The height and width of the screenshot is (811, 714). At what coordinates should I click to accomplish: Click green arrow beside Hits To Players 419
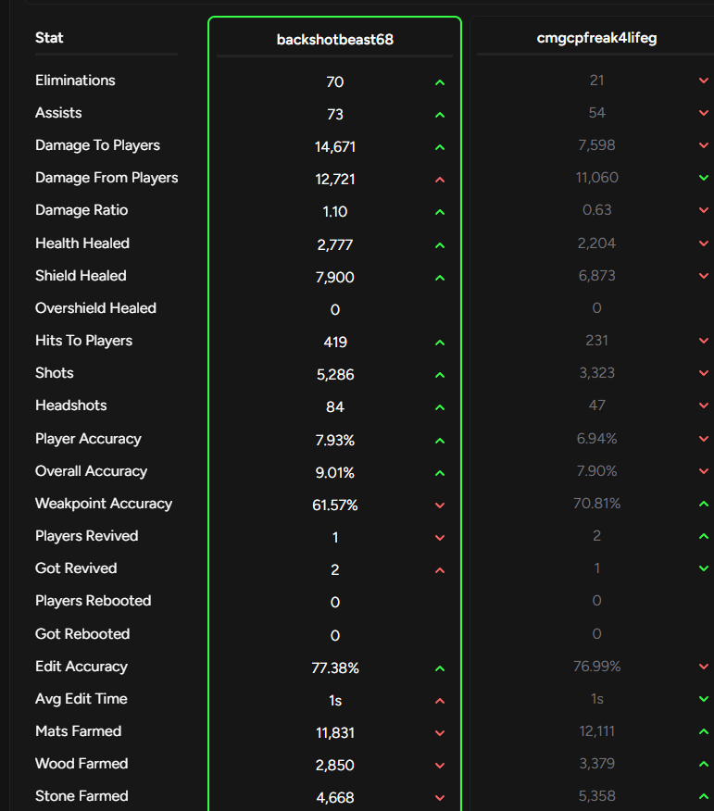pyautogui.click(x=440, y=343)
